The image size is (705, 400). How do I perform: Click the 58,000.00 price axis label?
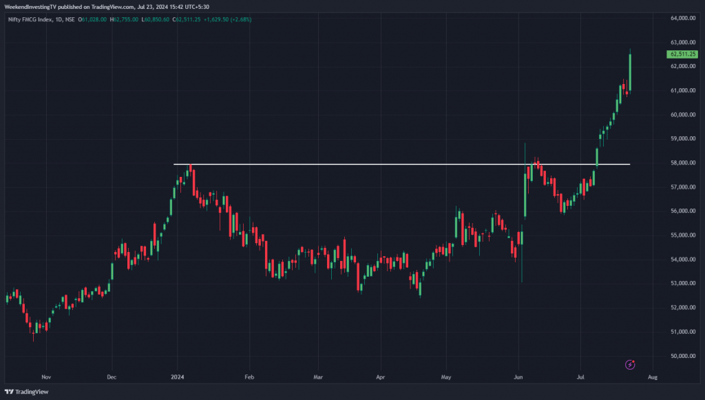point(683,162)
